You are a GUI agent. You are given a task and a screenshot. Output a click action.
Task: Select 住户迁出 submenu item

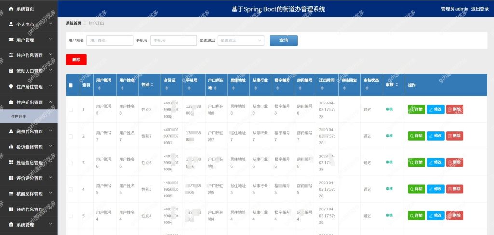pos(29,117)
